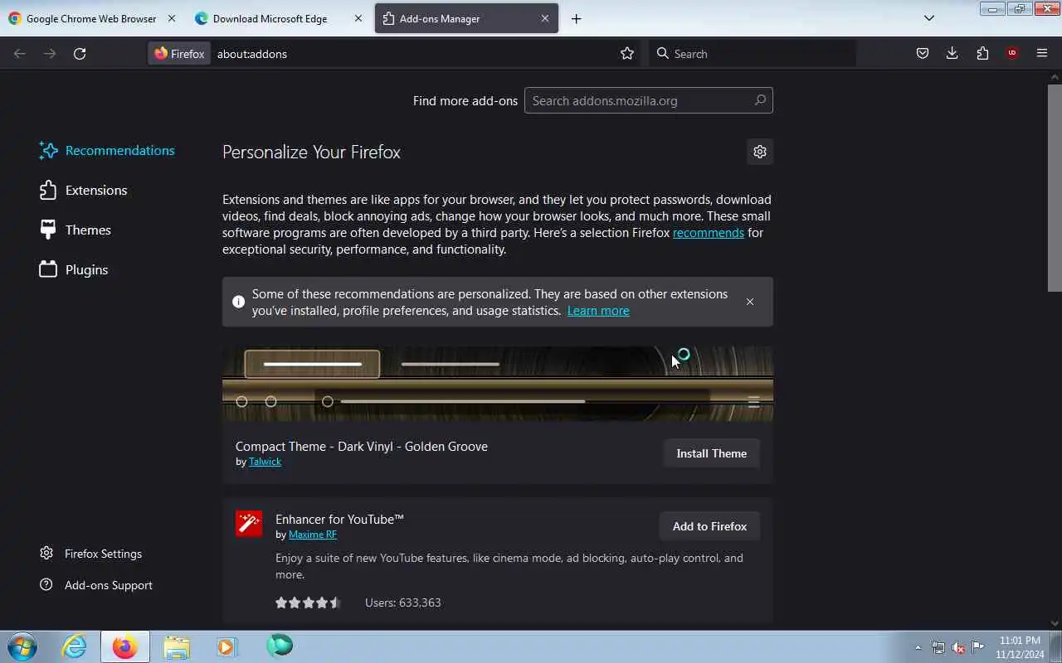
Task: Open Extensions in the sidebar
Action: tap(83, 190)
